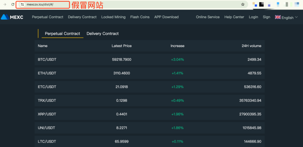Select the XRP/USDT pair

tap(47, 114)
